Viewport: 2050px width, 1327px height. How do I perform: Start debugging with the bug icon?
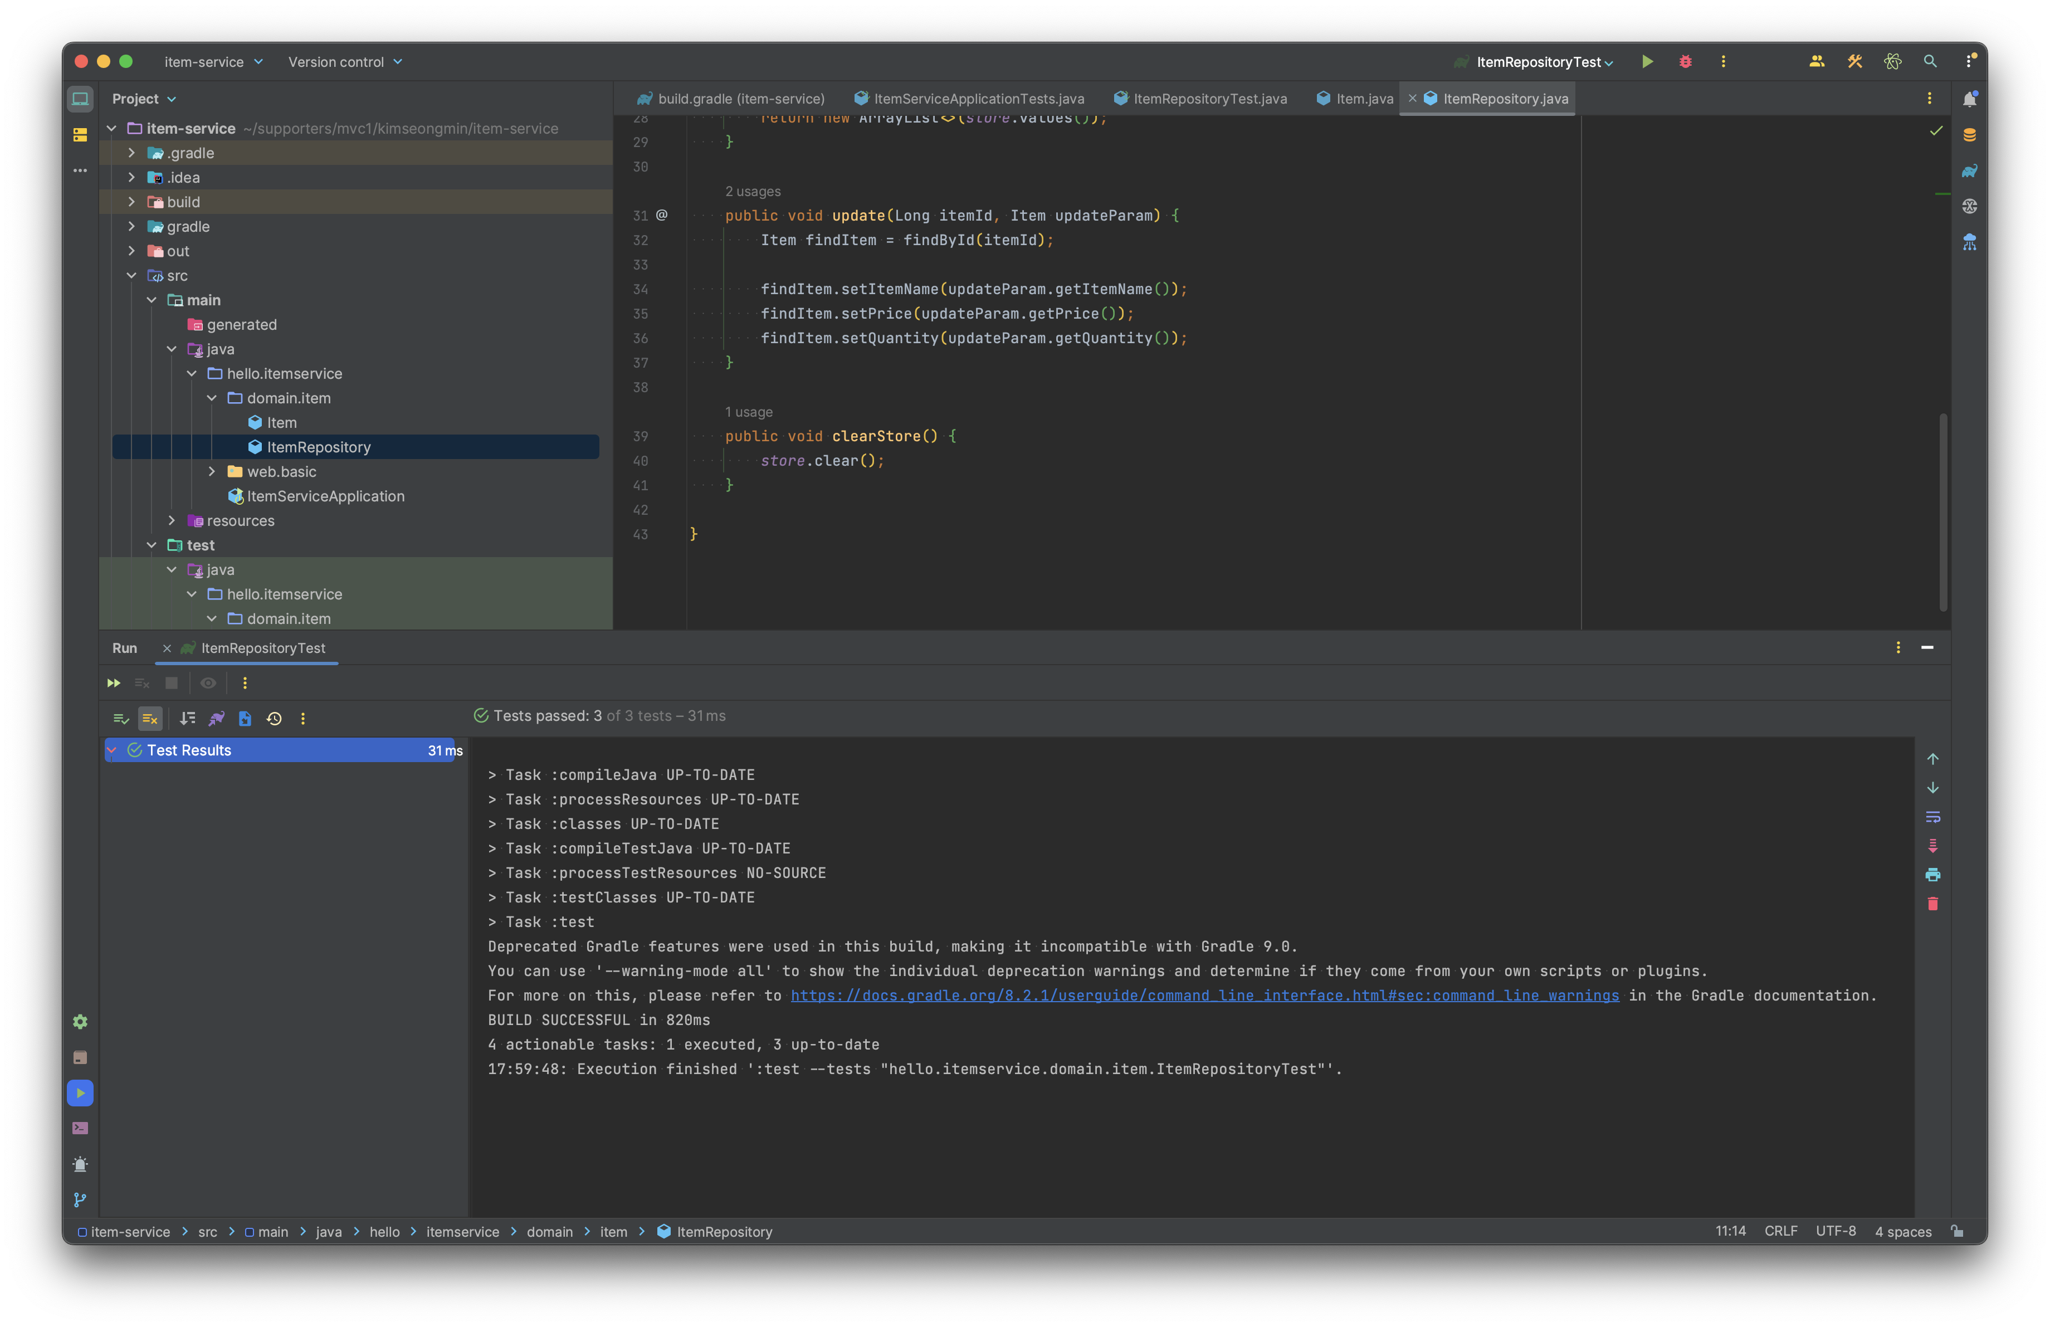[1685, 61]
